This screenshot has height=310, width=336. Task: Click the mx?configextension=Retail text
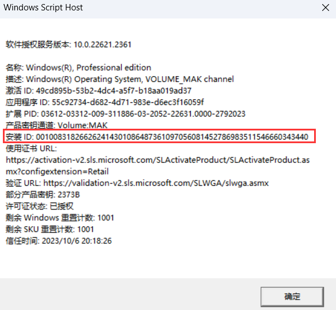57,172
